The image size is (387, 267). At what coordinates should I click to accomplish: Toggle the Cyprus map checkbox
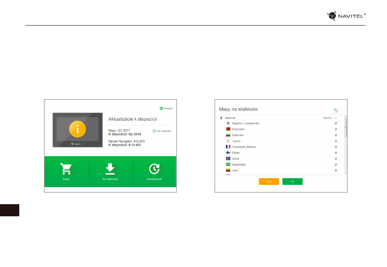[336, 141]
